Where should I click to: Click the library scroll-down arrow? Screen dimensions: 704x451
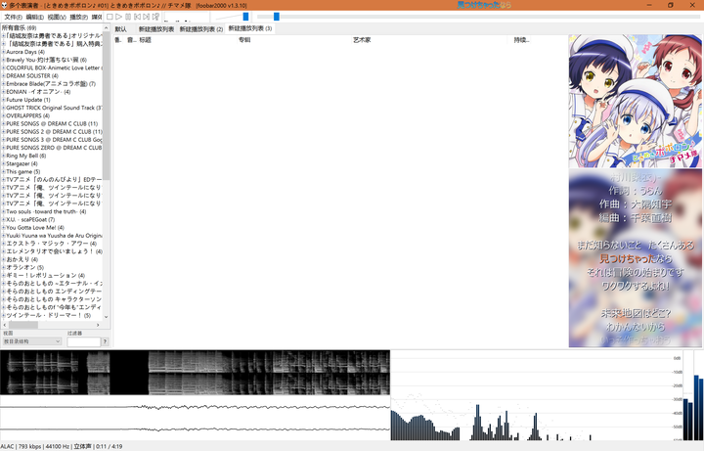(x=107, y=317)
